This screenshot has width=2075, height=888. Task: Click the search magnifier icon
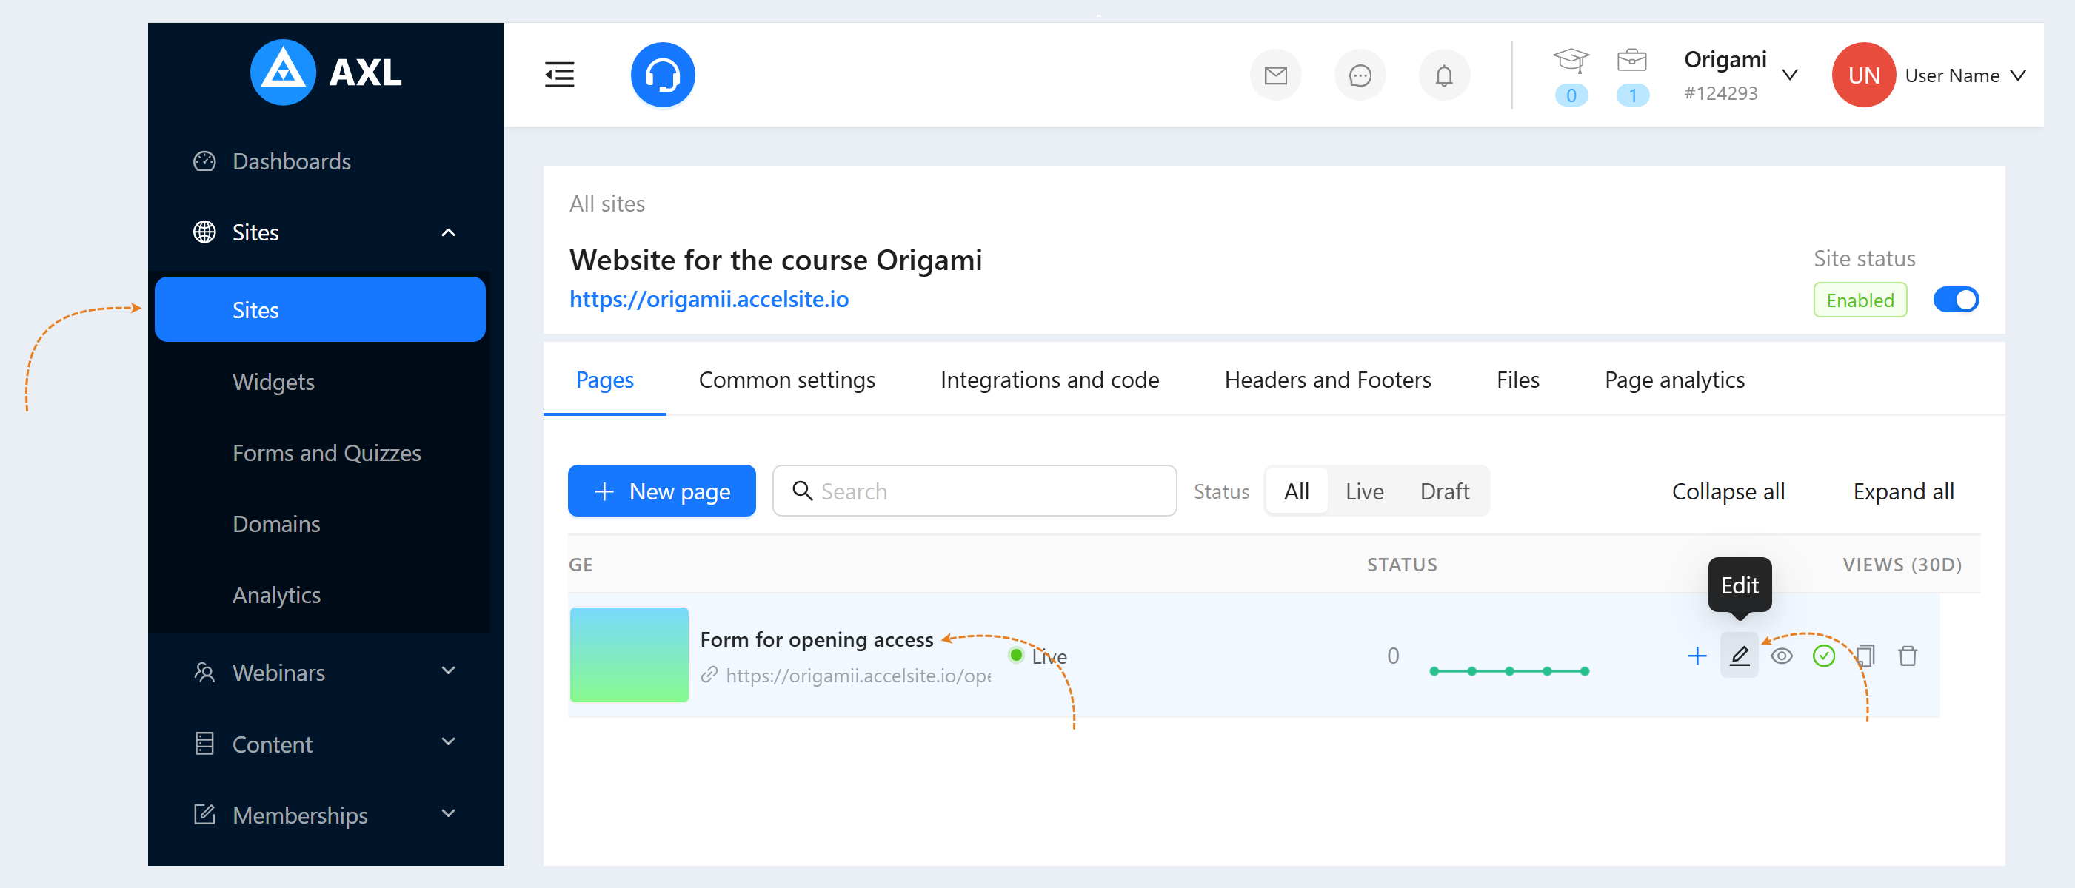[x=801, y=491]
